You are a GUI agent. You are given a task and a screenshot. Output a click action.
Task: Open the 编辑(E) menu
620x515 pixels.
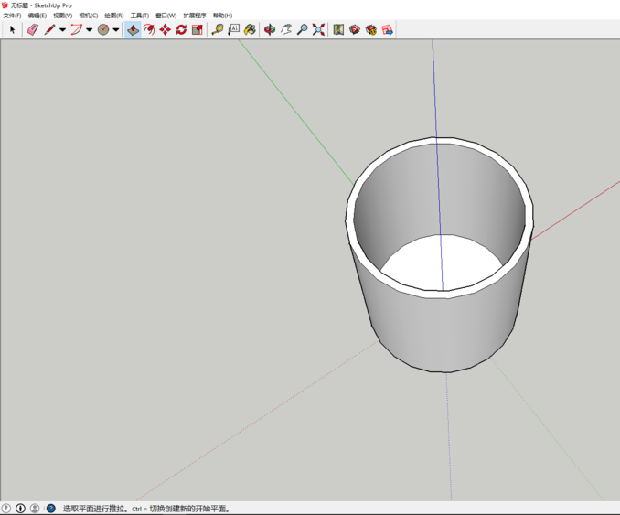(37, 16)
